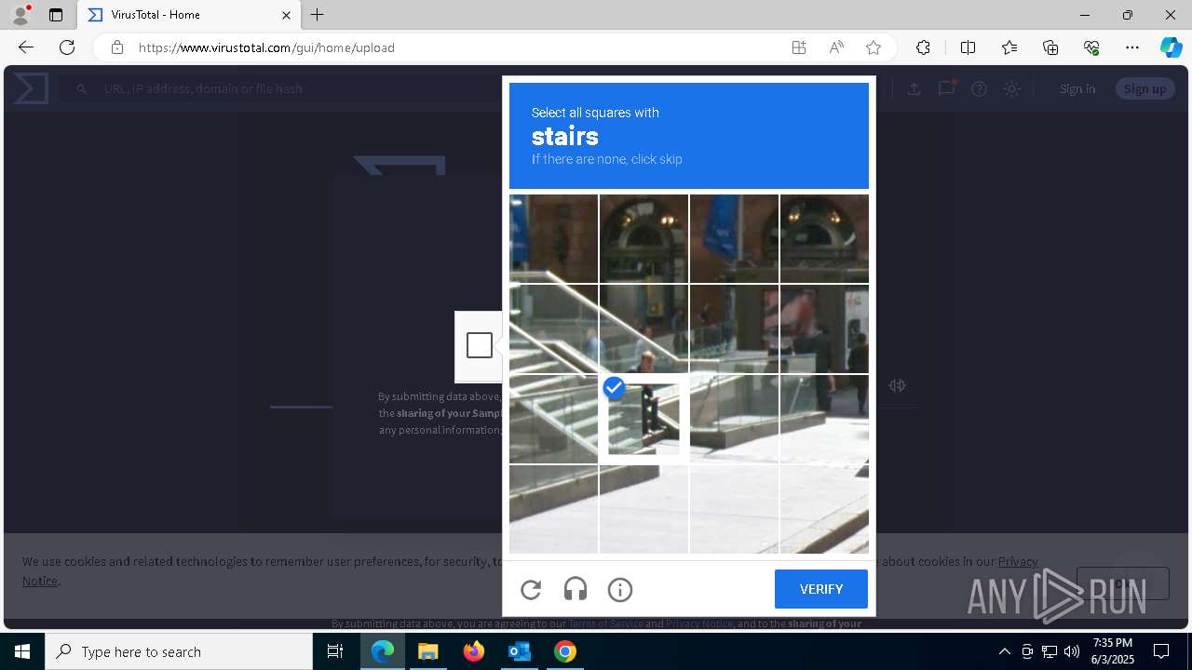
Task: Click taskbar search box
Action: coord(179,651)
